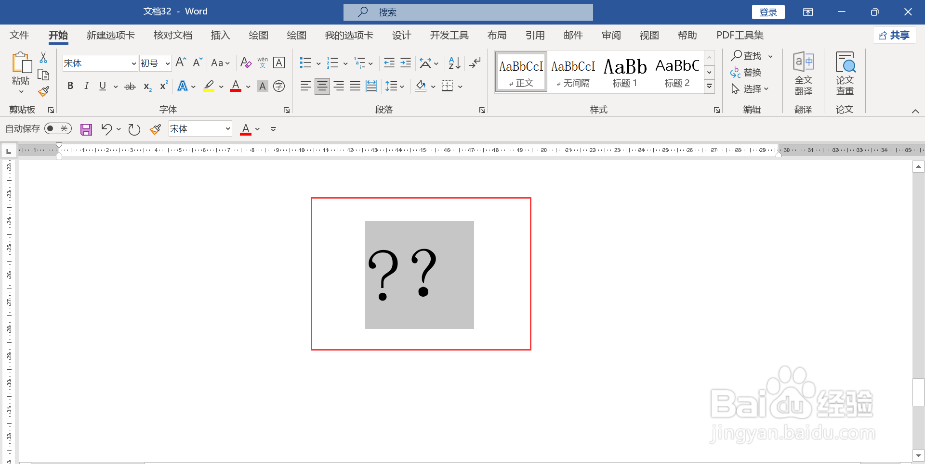Open line spacing dropdown
925x464 pixels.
click(x=395, y=86)
